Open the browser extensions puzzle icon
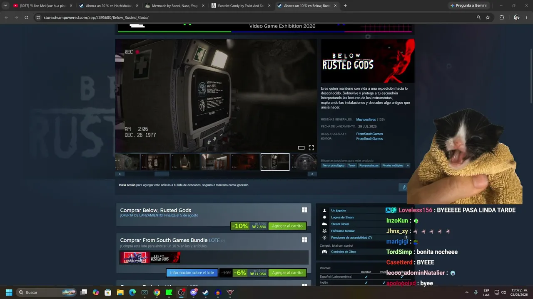Image resolution: width=533 pixels, height=299 pixels. (502, 17)
